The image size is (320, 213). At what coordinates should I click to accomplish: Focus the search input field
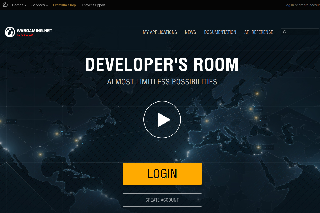300,32
